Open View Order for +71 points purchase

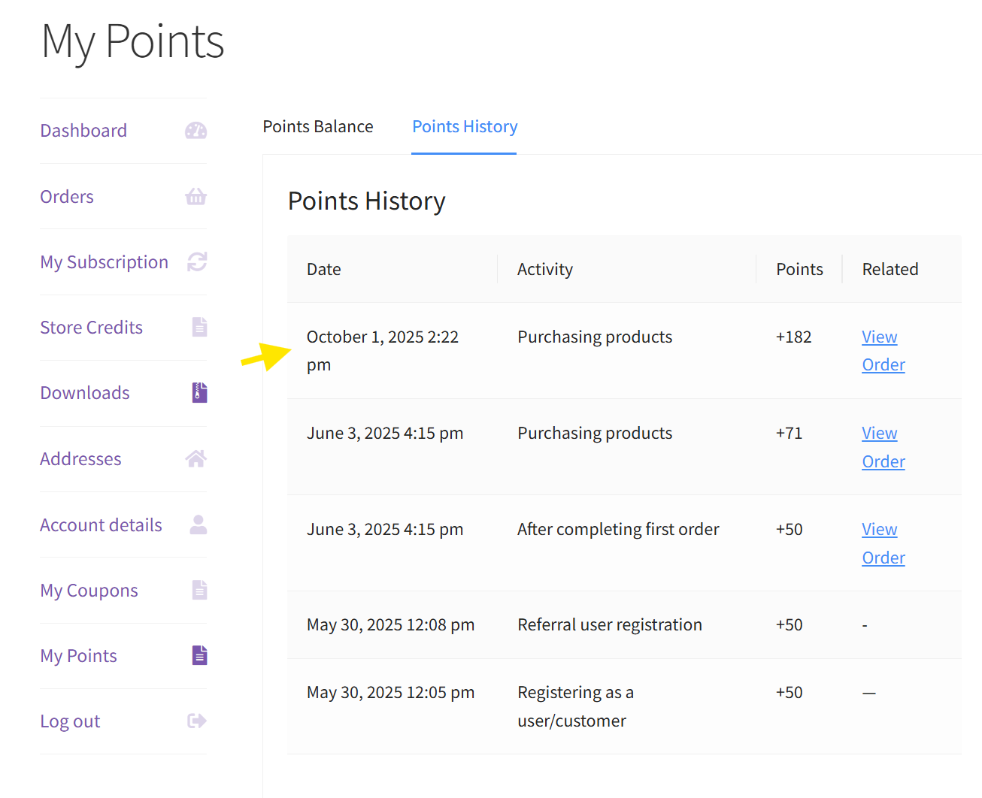pos(883,447)
